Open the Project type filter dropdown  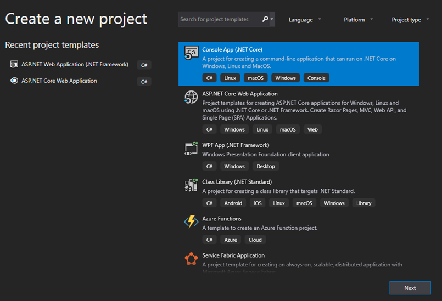tap(410, 20)
